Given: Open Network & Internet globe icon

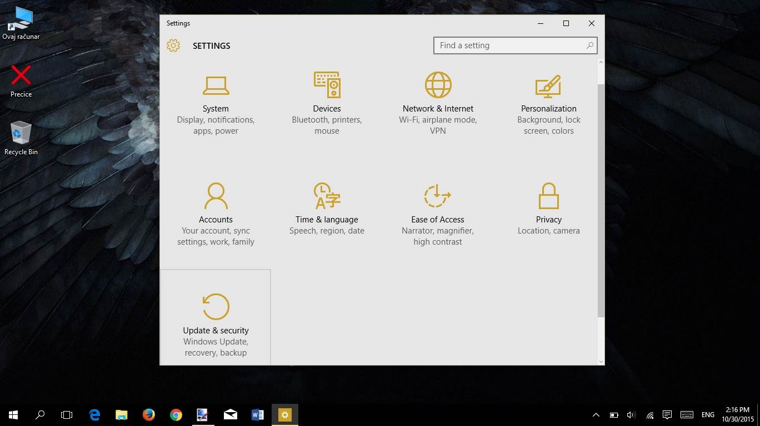Looking at the screenshot, I should [438, 85].
